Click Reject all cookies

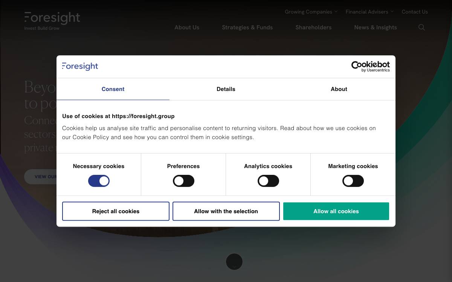[x=116, y=211]
